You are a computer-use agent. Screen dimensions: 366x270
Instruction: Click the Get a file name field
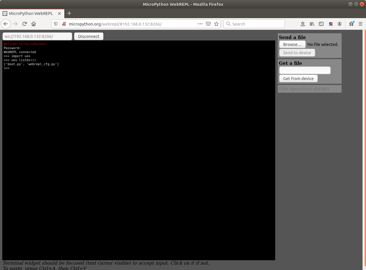pos(305,70)
